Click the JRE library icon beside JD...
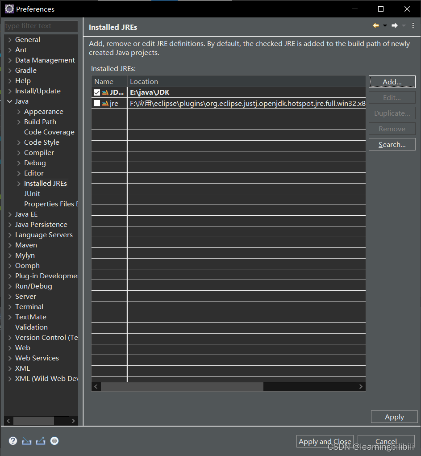The width and height of the screenshot is (421, 456). click(105, 92)
